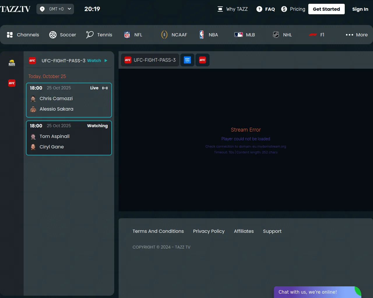Select the UFC icon in left sidebar
This screenshot has height=298, width=373.
click(x=12, y=83)
